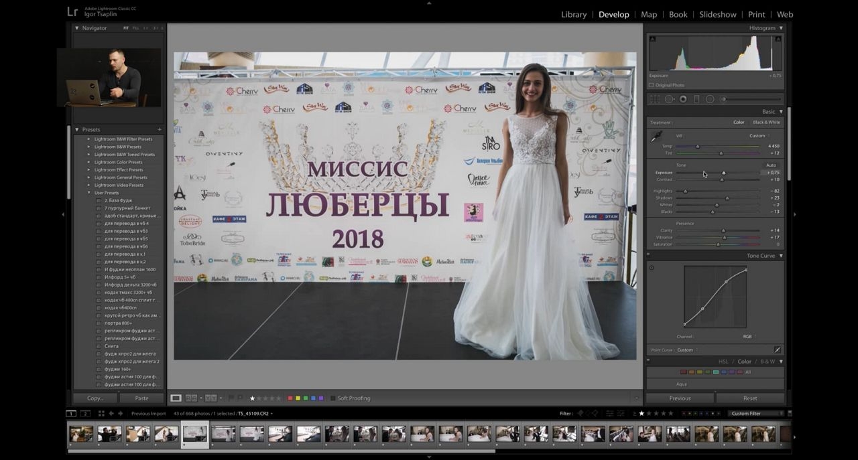Set flag as rejected

tap(239, 398)
